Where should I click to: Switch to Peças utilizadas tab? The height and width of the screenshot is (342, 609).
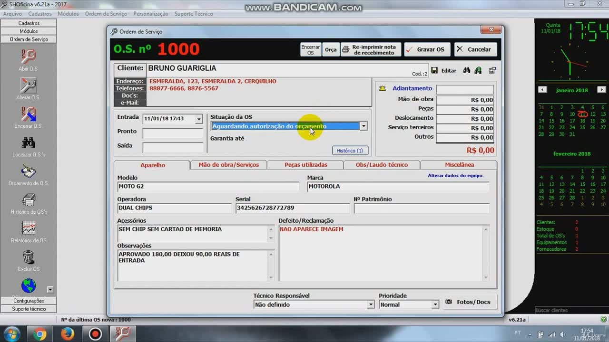coord(306,165)
